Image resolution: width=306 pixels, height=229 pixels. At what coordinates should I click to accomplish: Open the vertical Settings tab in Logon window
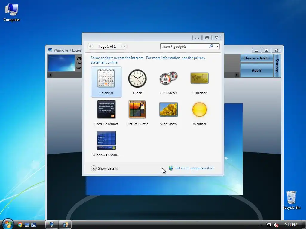277,66
